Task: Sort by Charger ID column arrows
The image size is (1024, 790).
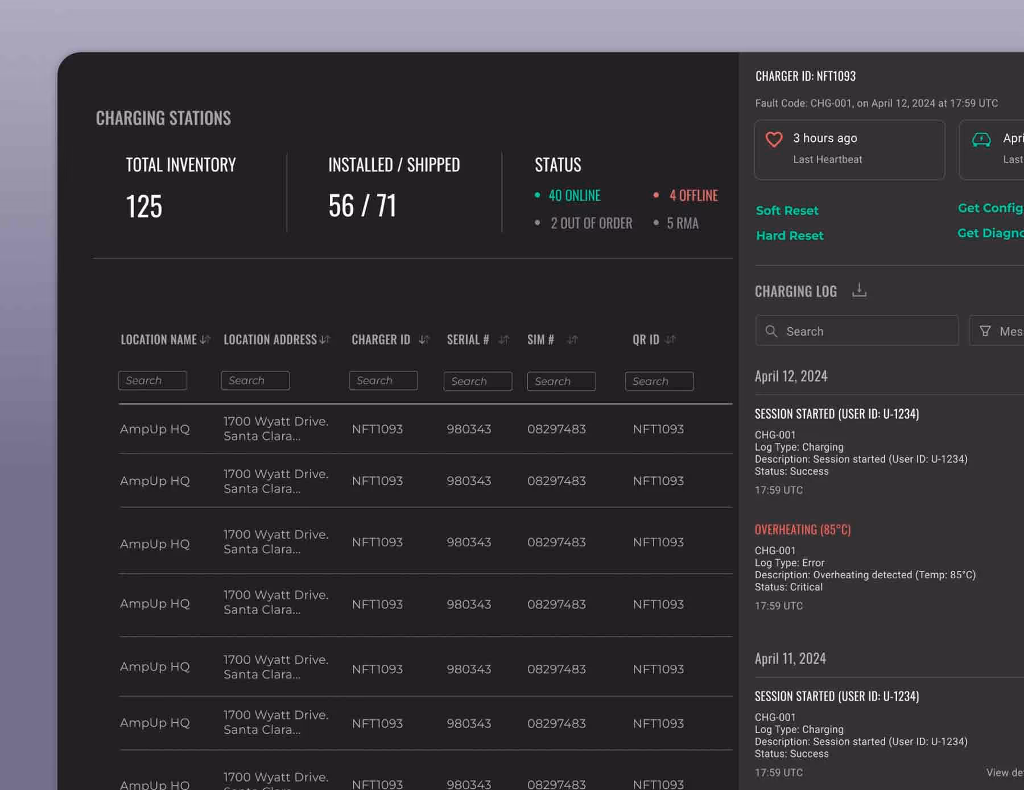Action: [x=424, y=340]
